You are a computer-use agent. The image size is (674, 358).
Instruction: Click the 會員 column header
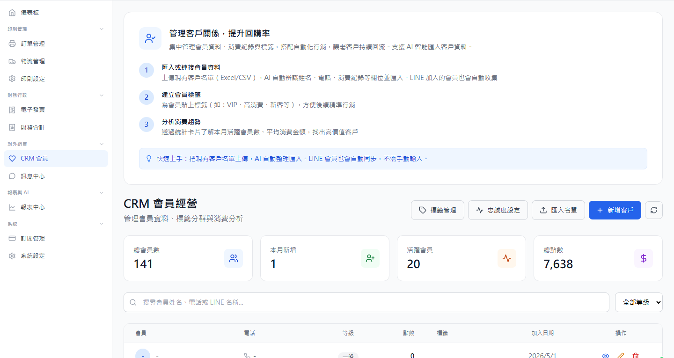click(x=141, y=333)
